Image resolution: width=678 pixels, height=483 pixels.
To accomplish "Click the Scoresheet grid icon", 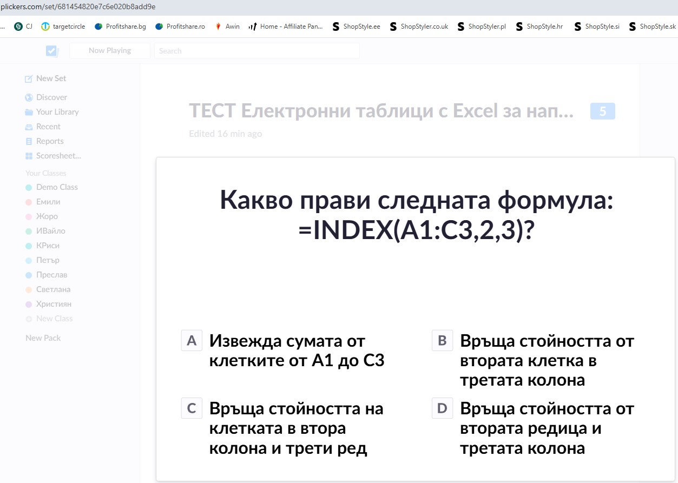I will (29, 156).
